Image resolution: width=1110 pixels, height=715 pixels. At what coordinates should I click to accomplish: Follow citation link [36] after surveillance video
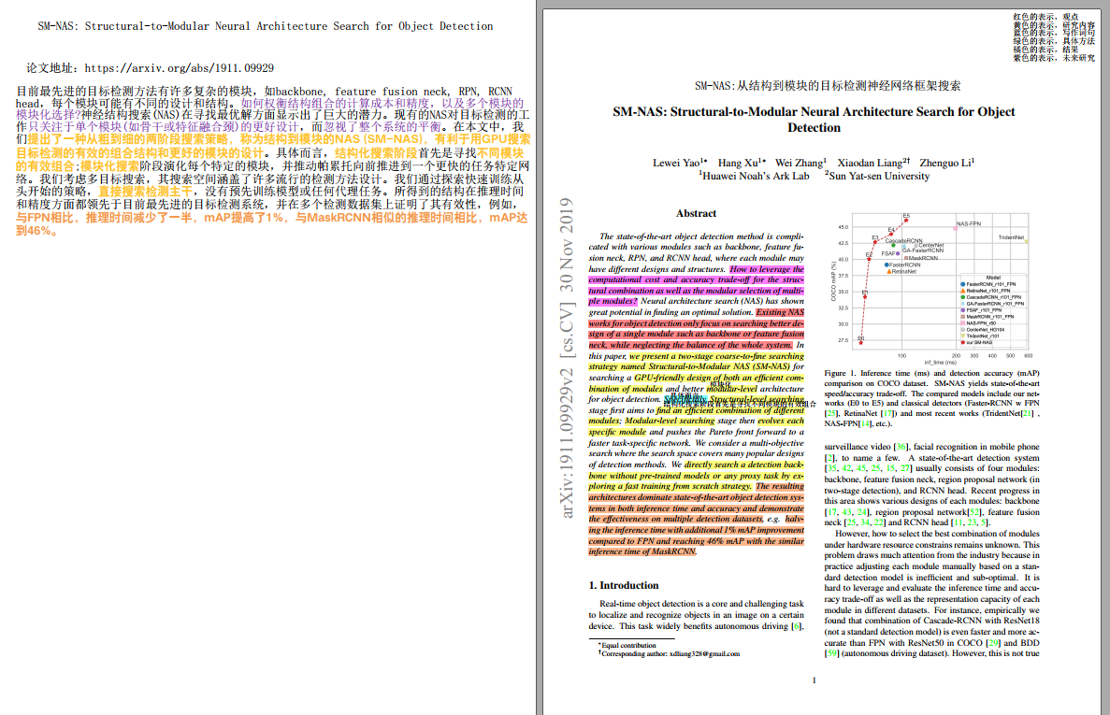901,447
